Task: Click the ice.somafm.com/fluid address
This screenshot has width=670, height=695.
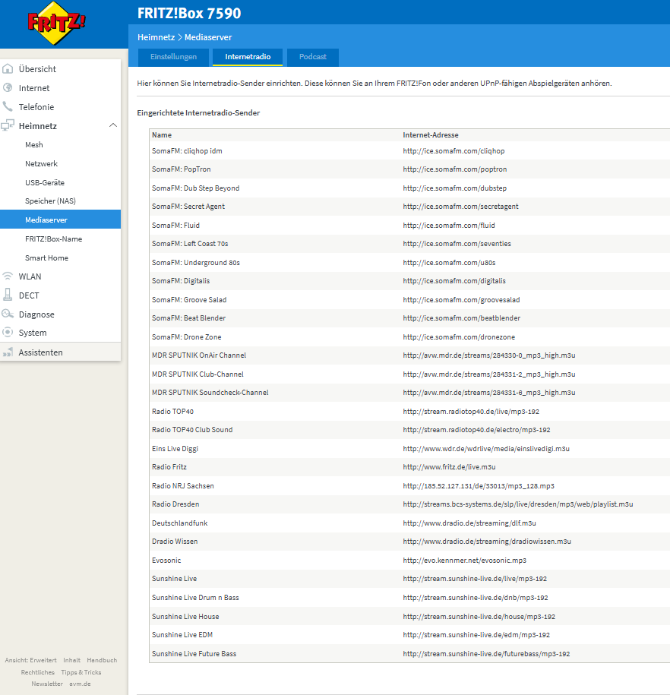Action: [x=449, y=225]
